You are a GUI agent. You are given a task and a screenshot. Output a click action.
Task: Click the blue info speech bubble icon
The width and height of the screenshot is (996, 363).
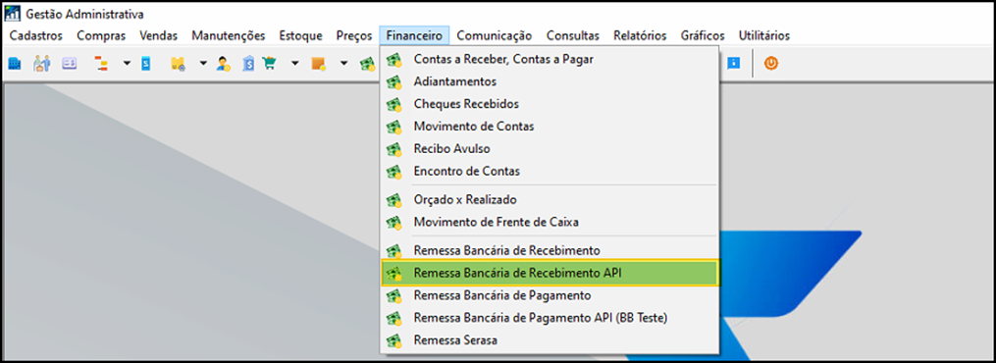tap(734, 64)
